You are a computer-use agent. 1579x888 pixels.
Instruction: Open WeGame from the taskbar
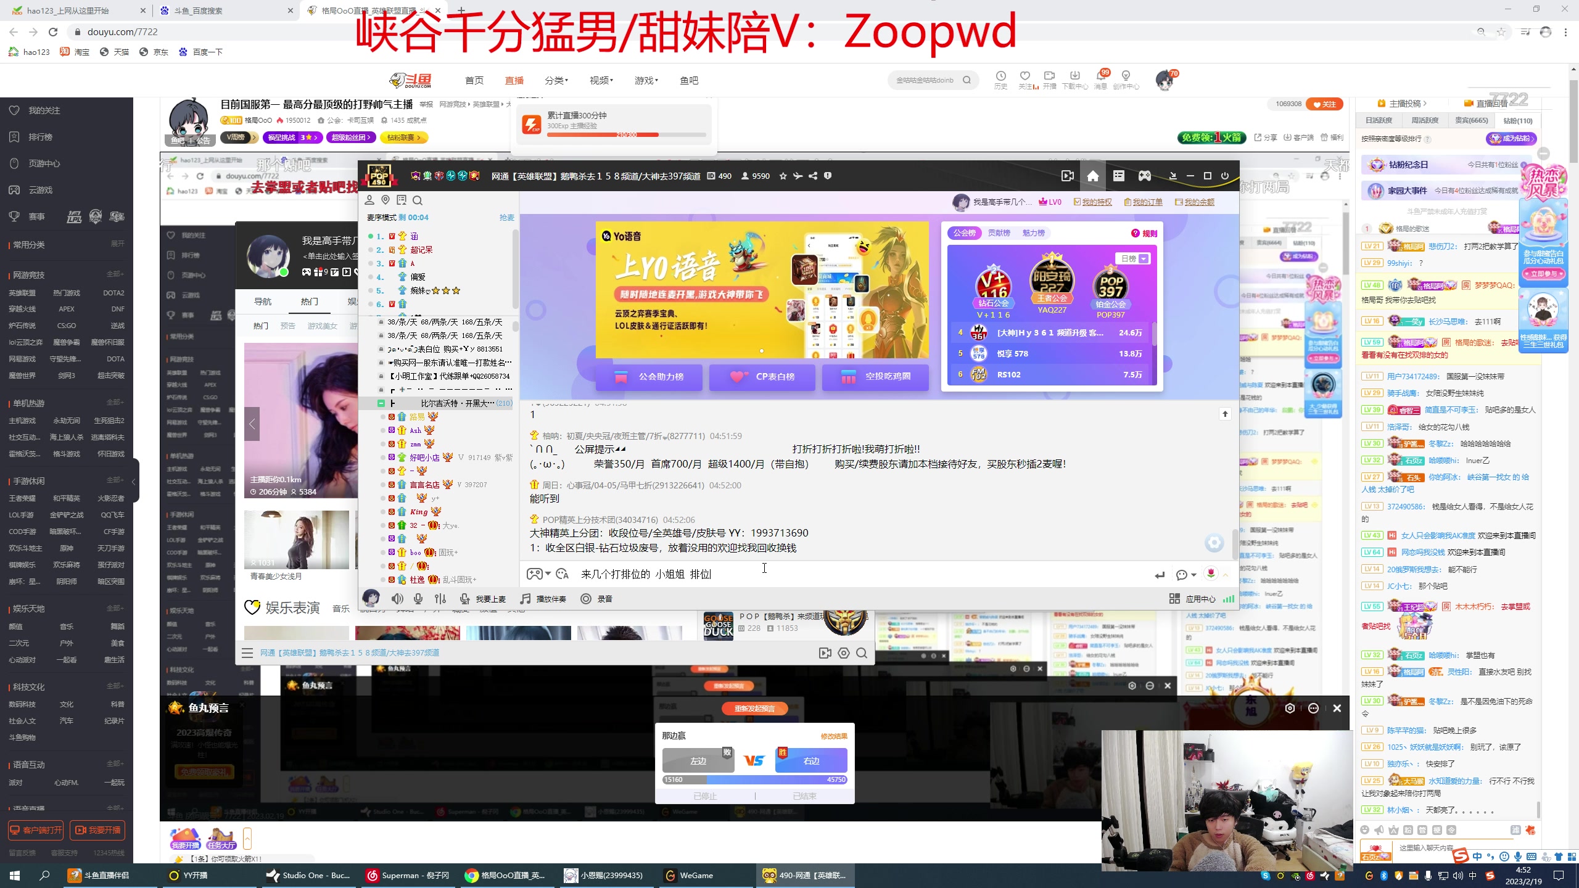click(x=688, y=876)
